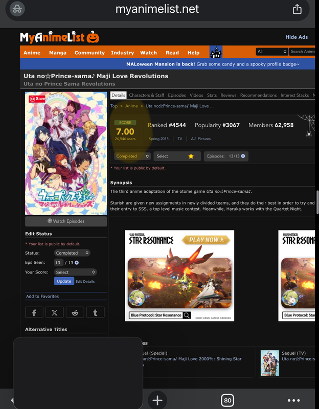Open the MALoween Mansion haunted house icon
The height and width of the screenshot is (409, 319).
(x=216, y=52)
